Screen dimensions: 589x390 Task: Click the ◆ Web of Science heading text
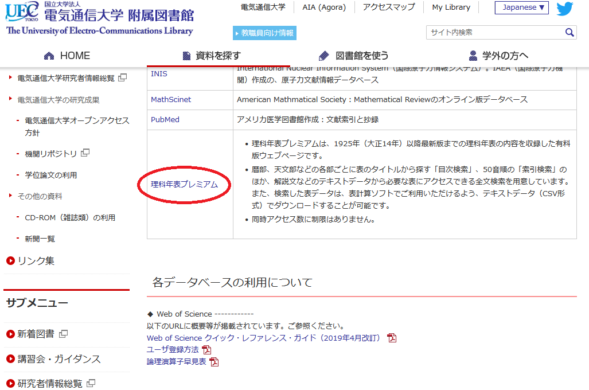click(200, 314)
